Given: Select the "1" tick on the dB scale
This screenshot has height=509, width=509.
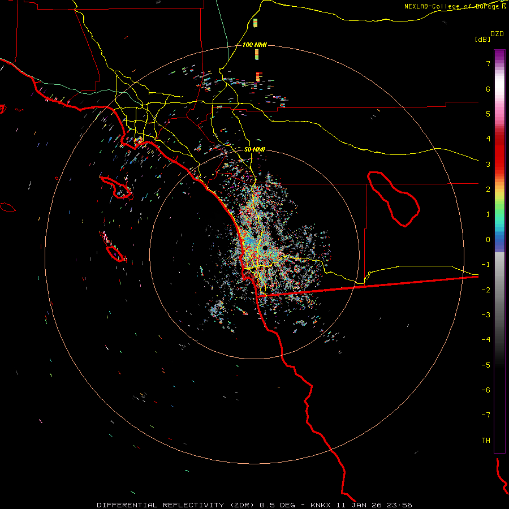Looking at the screenshot, I should [x=488, y=214].
